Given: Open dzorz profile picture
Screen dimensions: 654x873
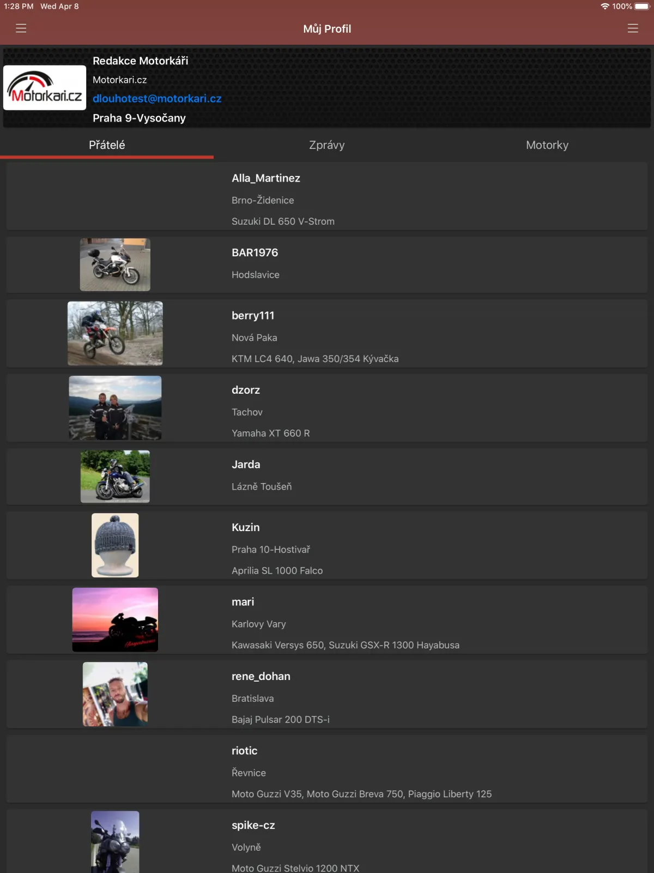Looking at the screenshot, I should [x=115, y=408].
